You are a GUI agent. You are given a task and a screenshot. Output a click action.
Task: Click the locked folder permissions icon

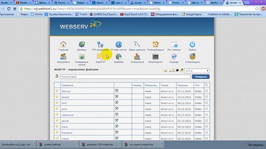coord(181,70)
